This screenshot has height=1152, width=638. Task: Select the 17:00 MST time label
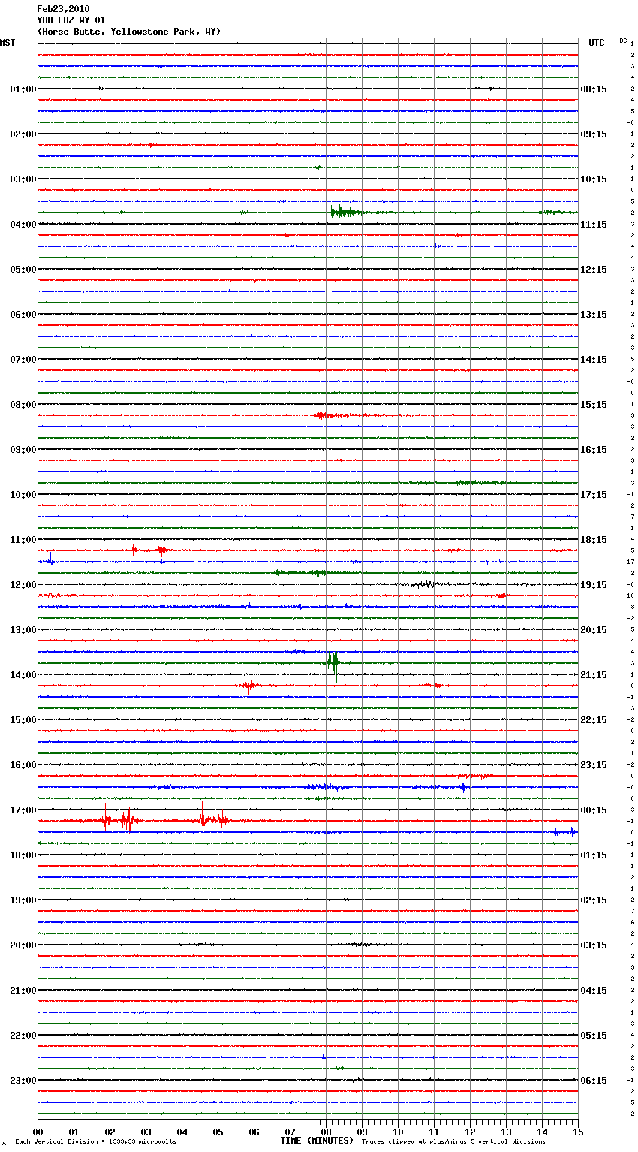point(23,810)
